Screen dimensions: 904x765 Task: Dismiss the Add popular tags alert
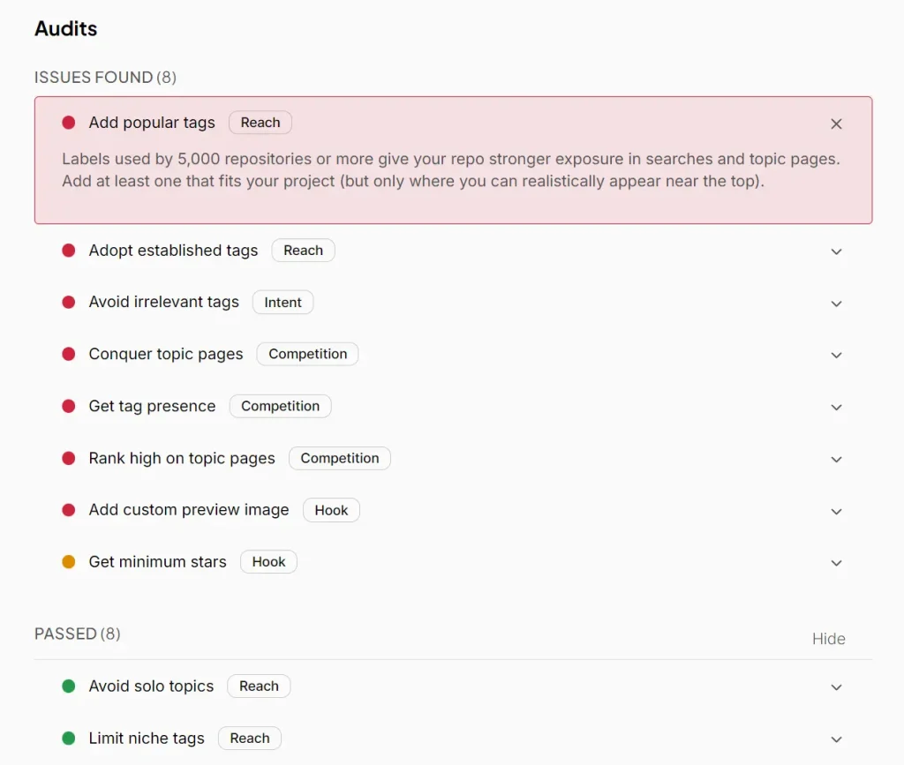(x=836, y=124)
